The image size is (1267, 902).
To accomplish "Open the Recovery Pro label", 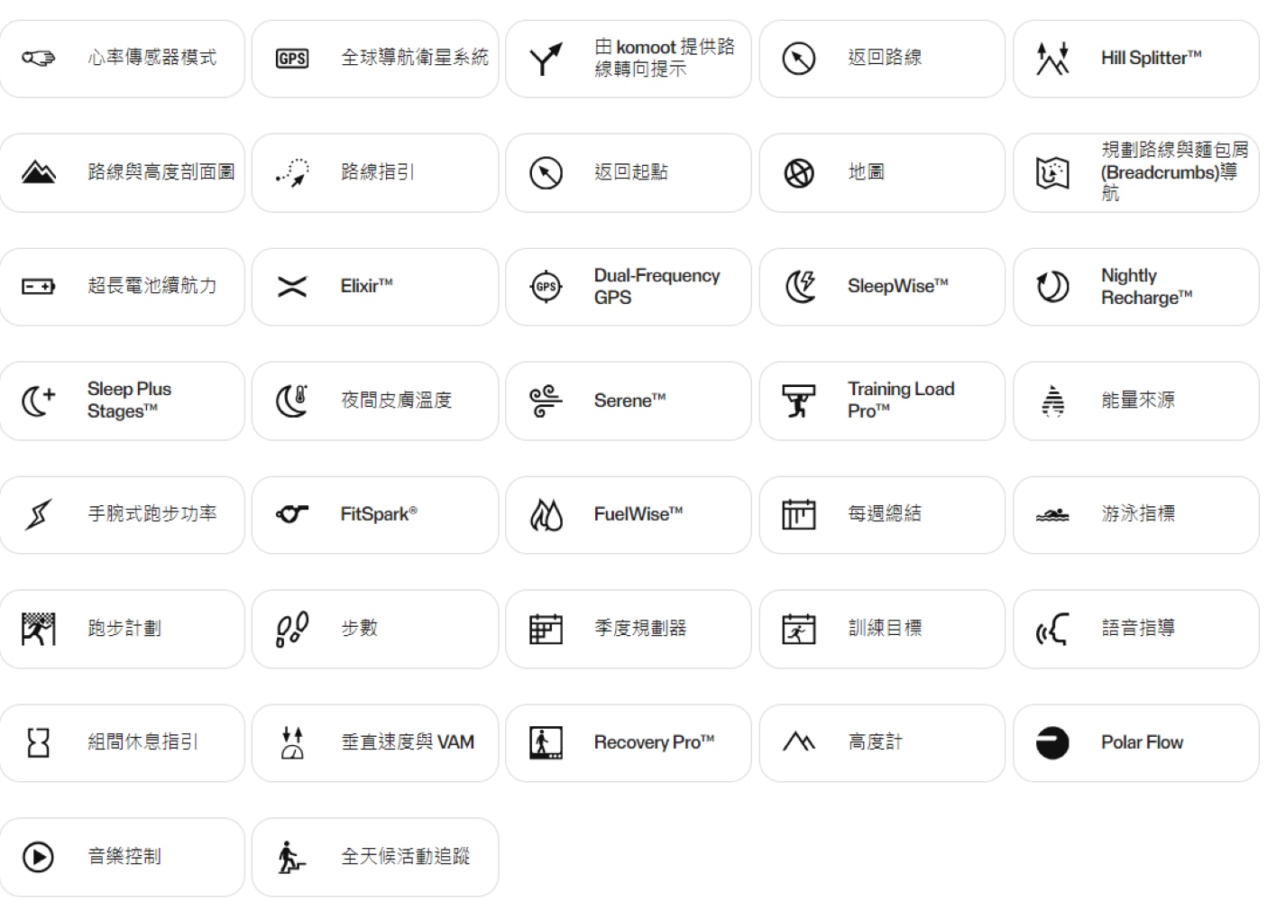I will coord(654,742).
